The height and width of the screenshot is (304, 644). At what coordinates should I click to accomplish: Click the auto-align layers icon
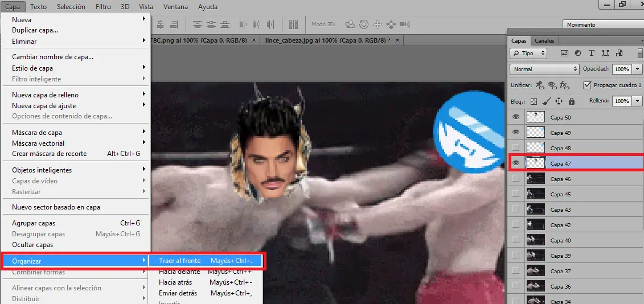click(293, 24)
